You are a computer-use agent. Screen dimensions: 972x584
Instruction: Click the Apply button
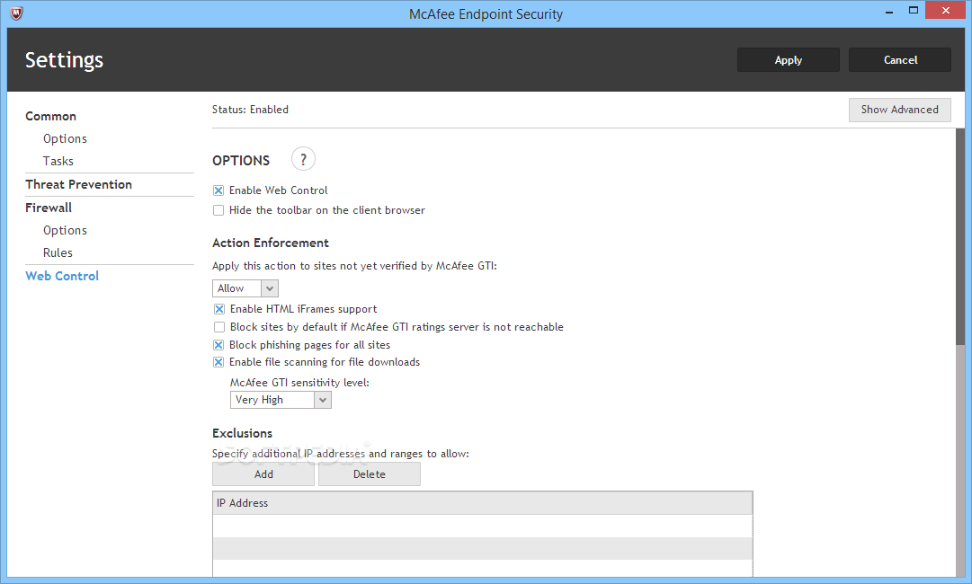point(788,60)
